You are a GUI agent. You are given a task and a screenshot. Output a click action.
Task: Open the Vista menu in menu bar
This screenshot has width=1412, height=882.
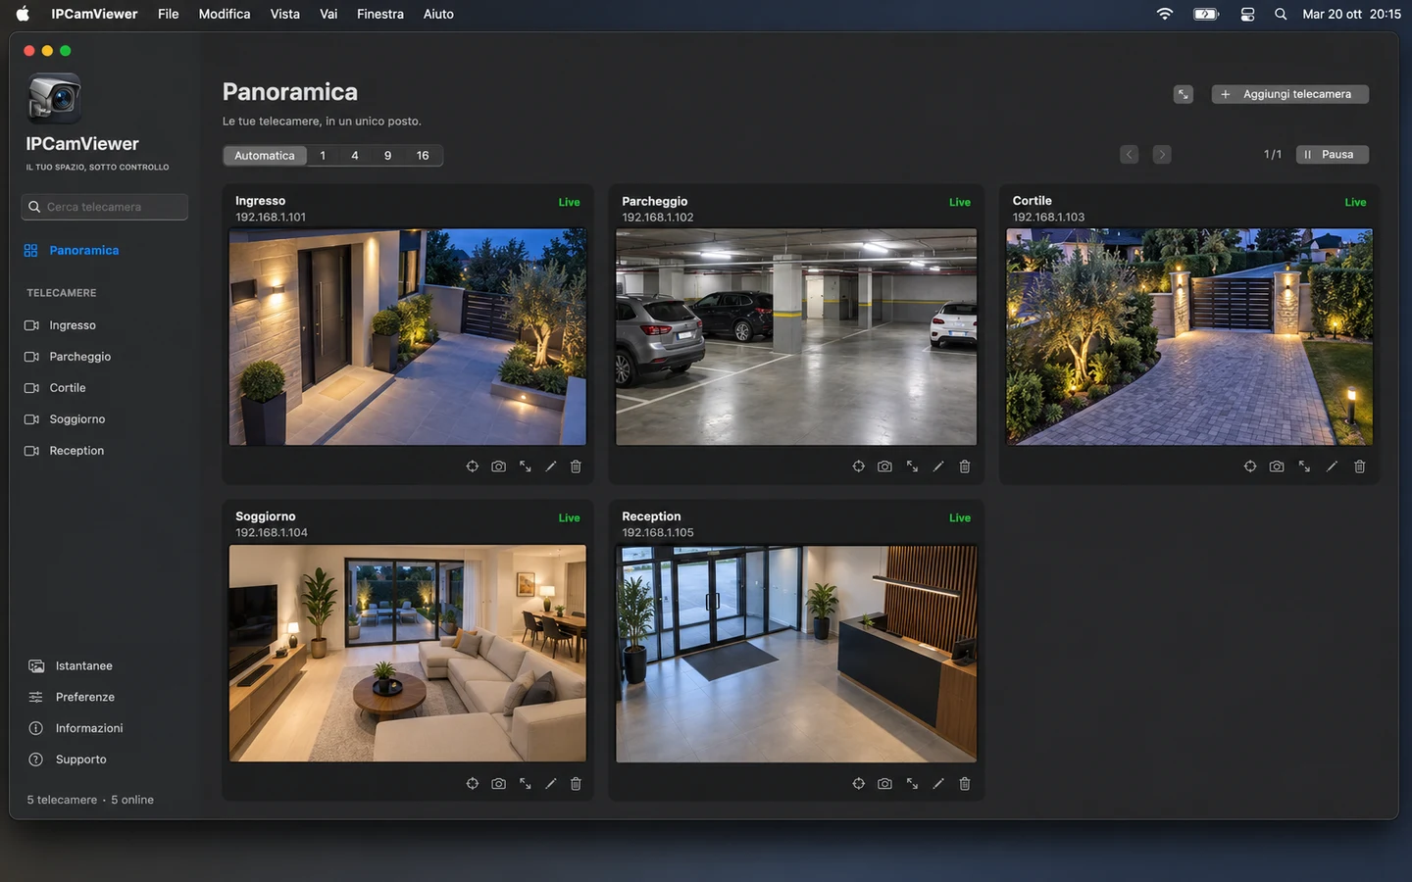(x=285, y=14)
